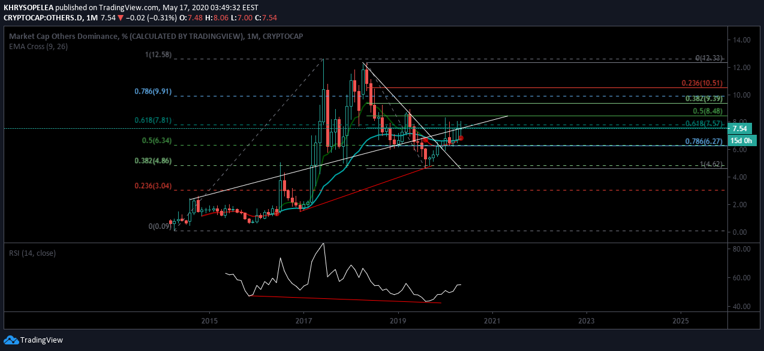Click the 14.00 price axis label
Screen dimensions: 764x351
click(742, 40)
